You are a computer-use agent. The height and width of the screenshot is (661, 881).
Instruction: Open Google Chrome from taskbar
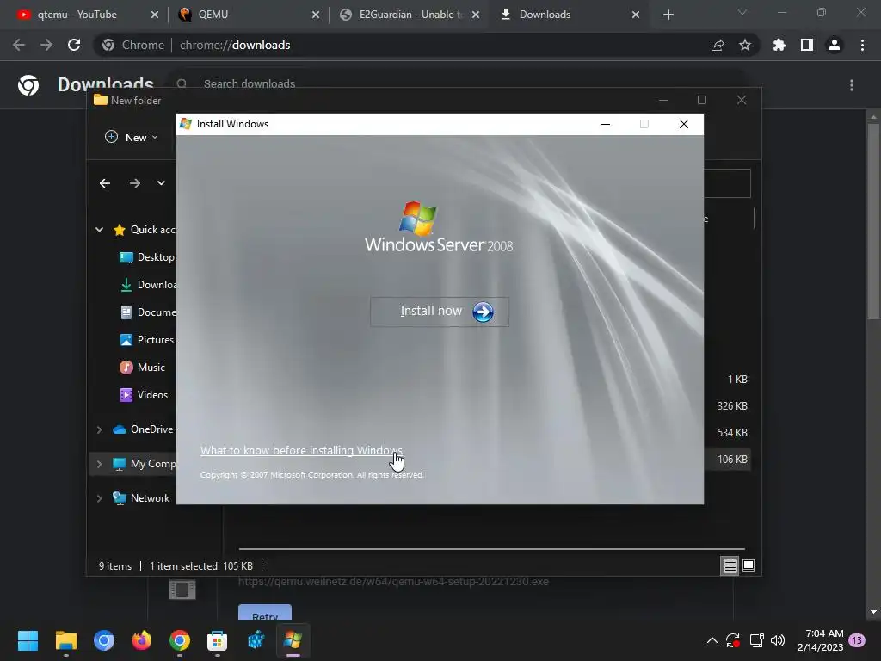(x=180, y=640)
